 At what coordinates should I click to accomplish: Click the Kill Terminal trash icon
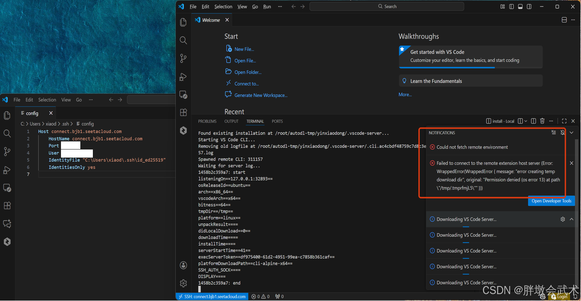542,121
